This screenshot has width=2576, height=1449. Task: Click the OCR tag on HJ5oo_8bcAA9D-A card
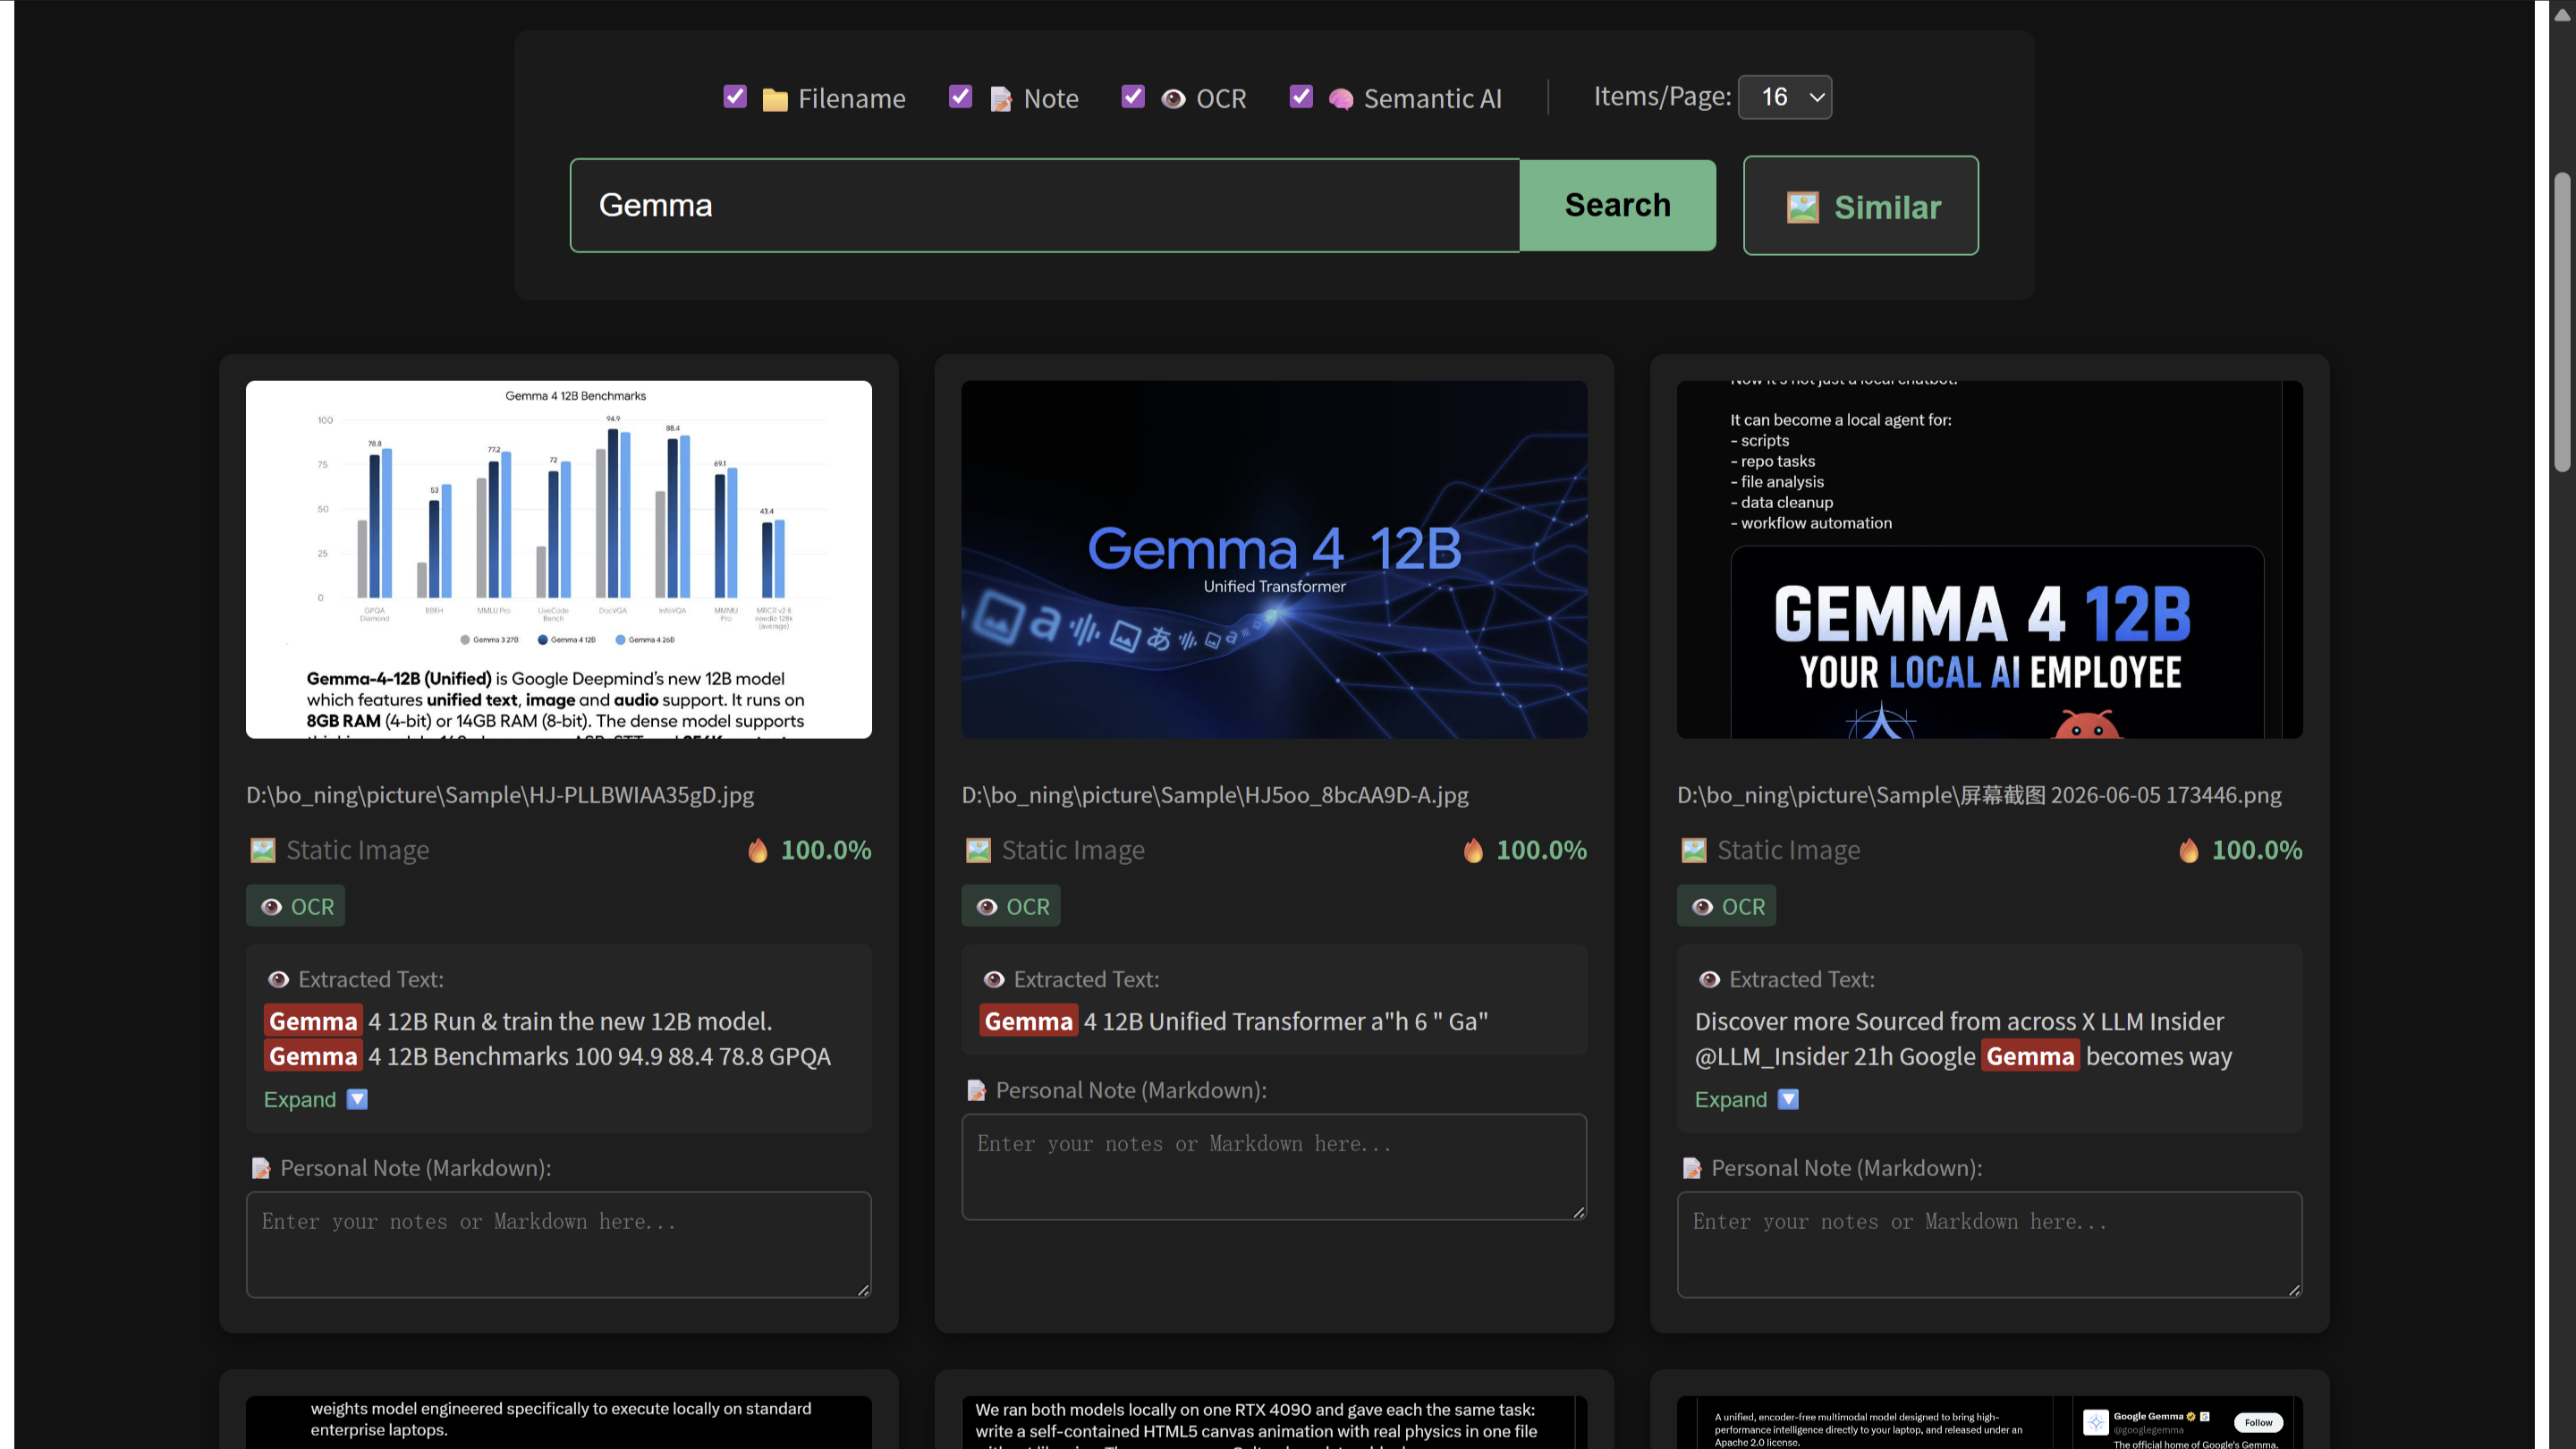coord(1011,906)
